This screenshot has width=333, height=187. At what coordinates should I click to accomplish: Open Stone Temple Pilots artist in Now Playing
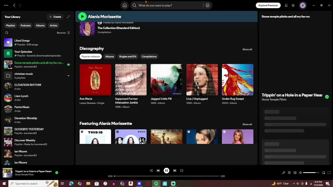(x=274, y=100)
